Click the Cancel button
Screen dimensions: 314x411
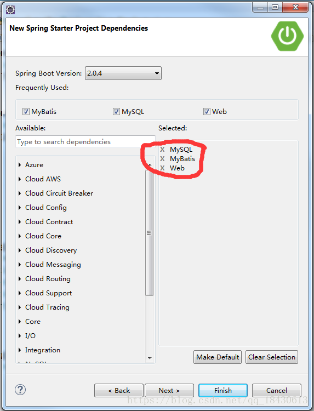click(x=277, y=391)
